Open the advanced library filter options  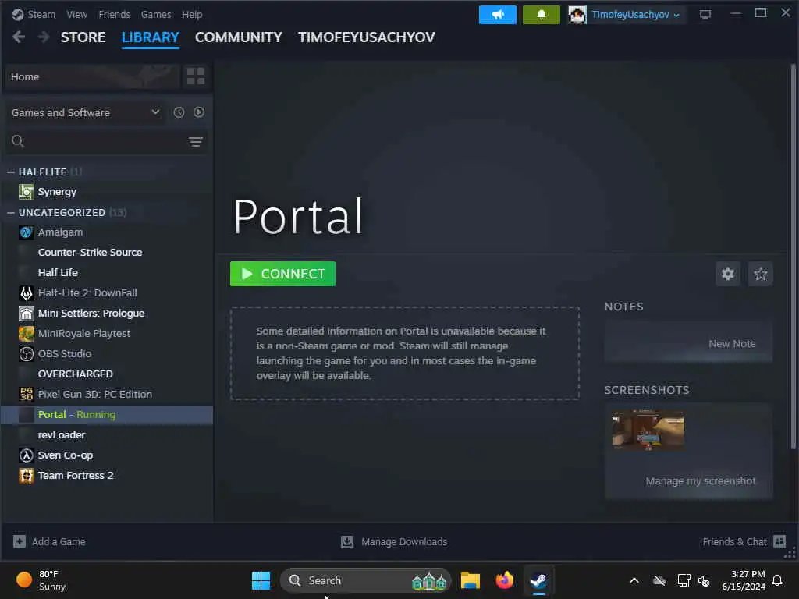click(196, 142)
